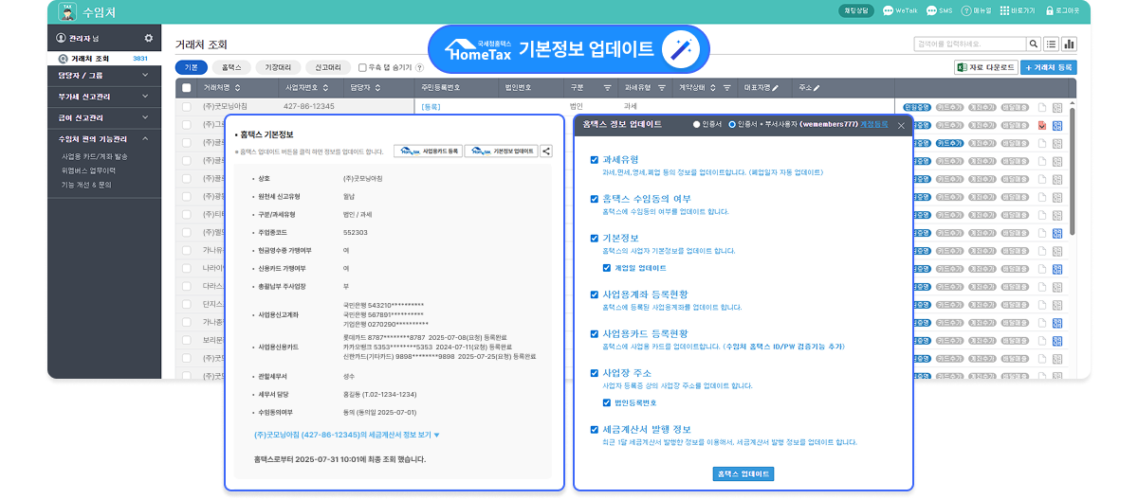1138x499 pixels.
Task: Open 위멤버스 업무이력 menu item
Action: tap(88, 170)
